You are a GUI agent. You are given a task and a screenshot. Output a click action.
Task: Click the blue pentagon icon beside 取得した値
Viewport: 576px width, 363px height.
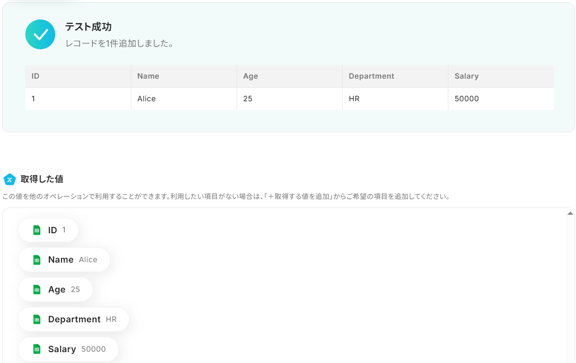[x=10, y=179]
